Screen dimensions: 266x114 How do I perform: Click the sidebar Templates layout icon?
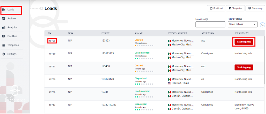pos(4,45)
